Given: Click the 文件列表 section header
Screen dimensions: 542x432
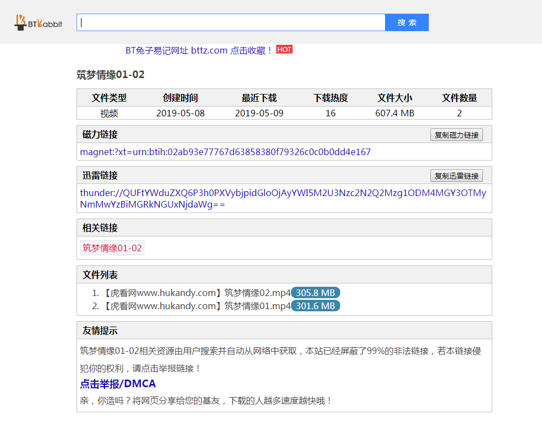Looking at the screenshot, I should (x=100, y=275).
